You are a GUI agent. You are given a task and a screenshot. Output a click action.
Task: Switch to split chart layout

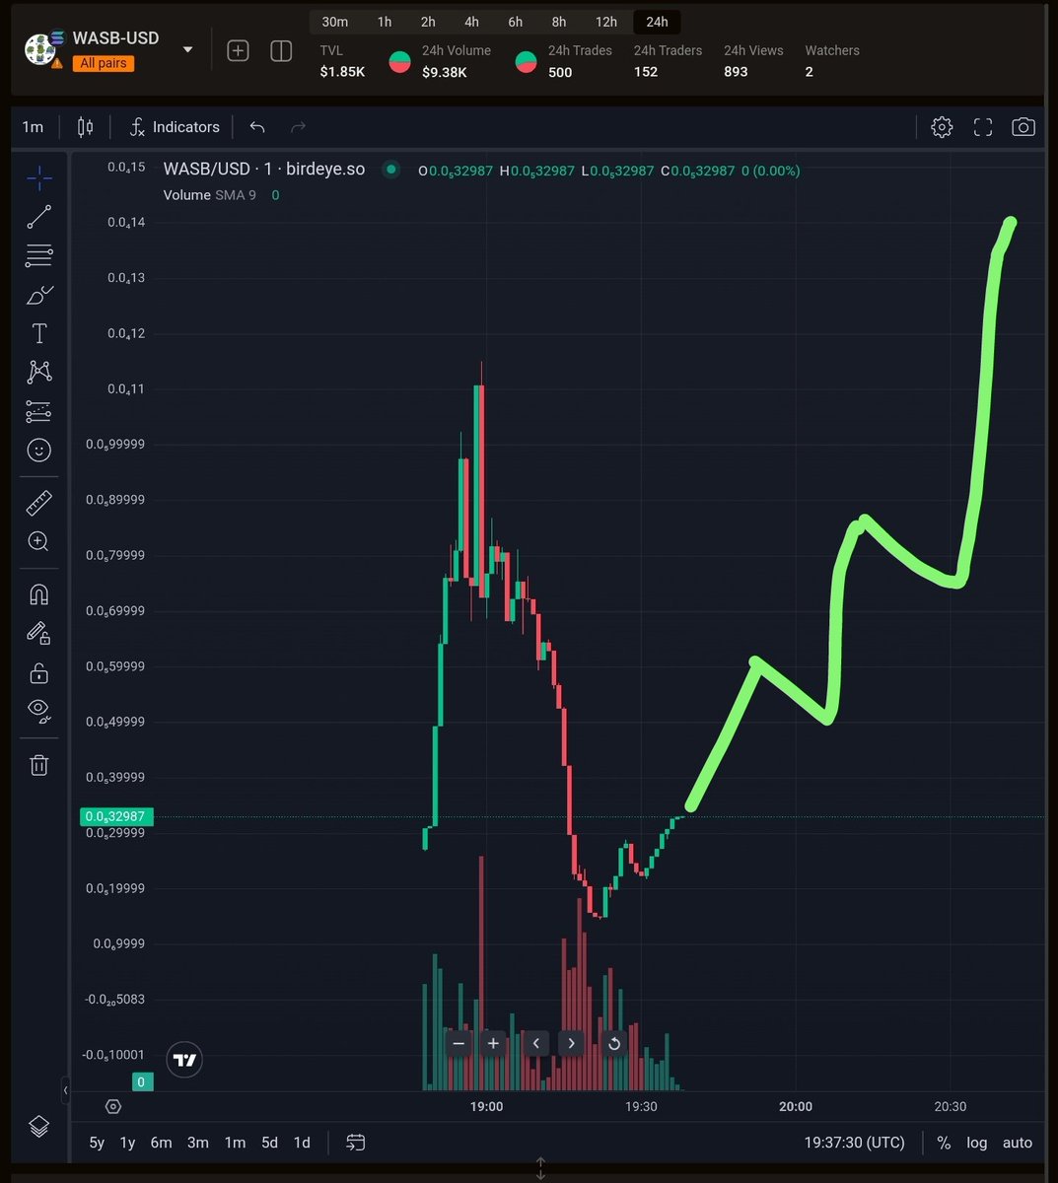(x=281, y=50)
